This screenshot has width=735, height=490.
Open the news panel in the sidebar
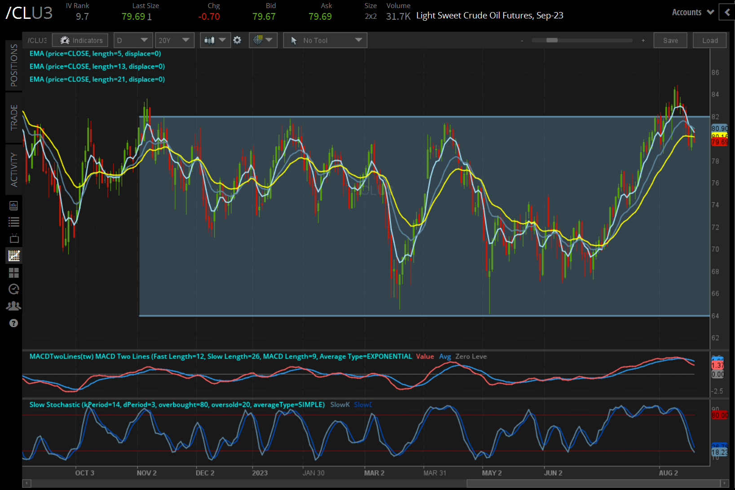pos(13,206)
